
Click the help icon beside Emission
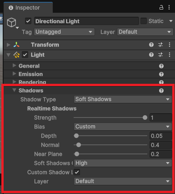pyautogui.click(x=161, y=74)
